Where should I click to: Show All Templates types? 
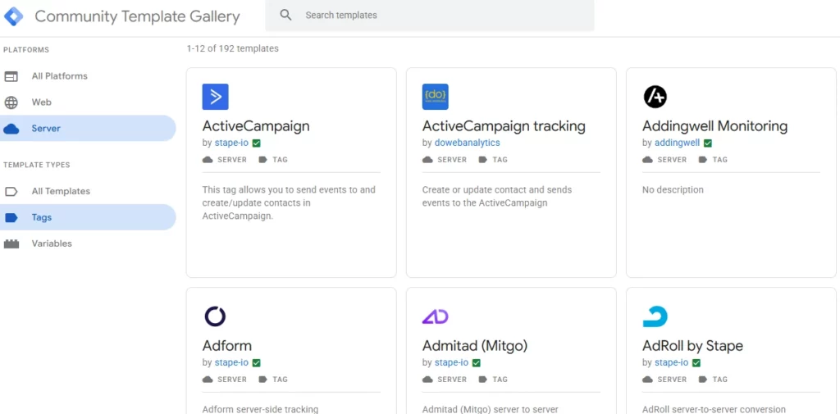click(x=88, y=191)
